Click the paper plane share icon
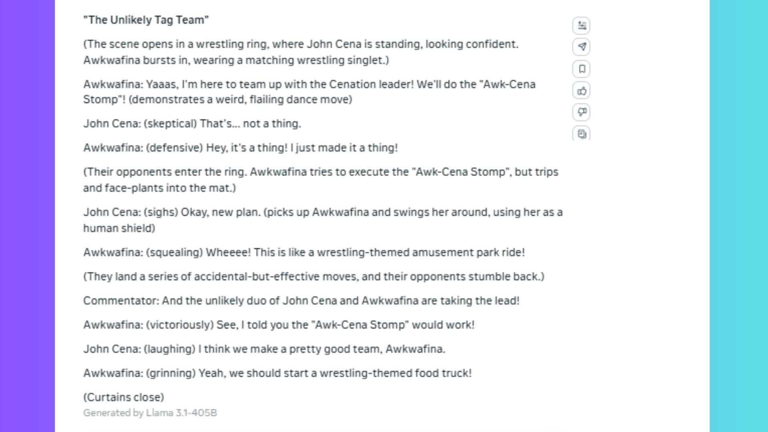The image size is (768, 432). 582,47
